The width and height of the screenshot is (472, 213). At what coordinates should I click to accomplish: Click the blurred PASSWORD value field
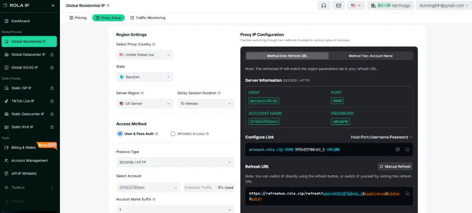coord(340,121)
